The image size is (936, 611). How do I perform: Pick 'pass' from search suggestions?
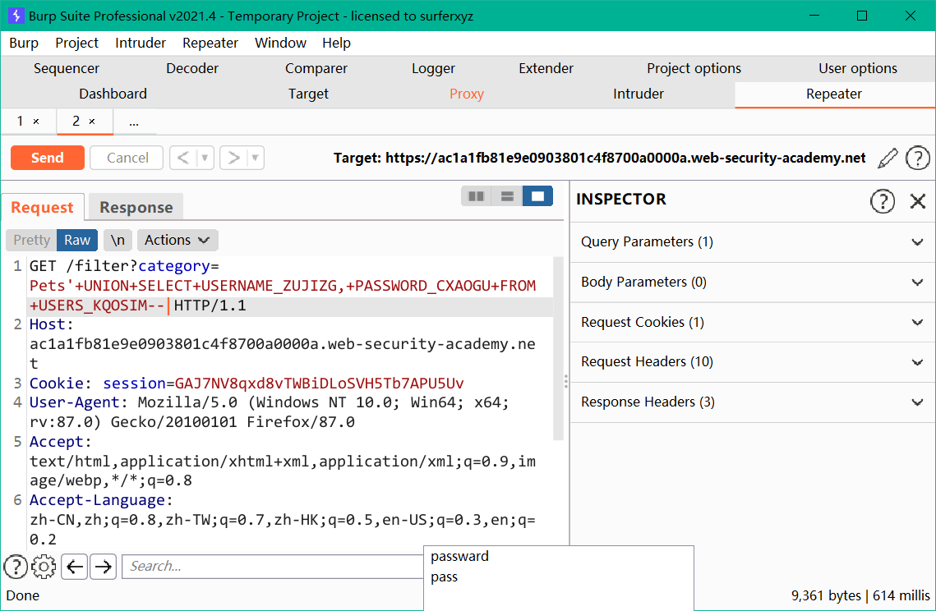(444, 577)
